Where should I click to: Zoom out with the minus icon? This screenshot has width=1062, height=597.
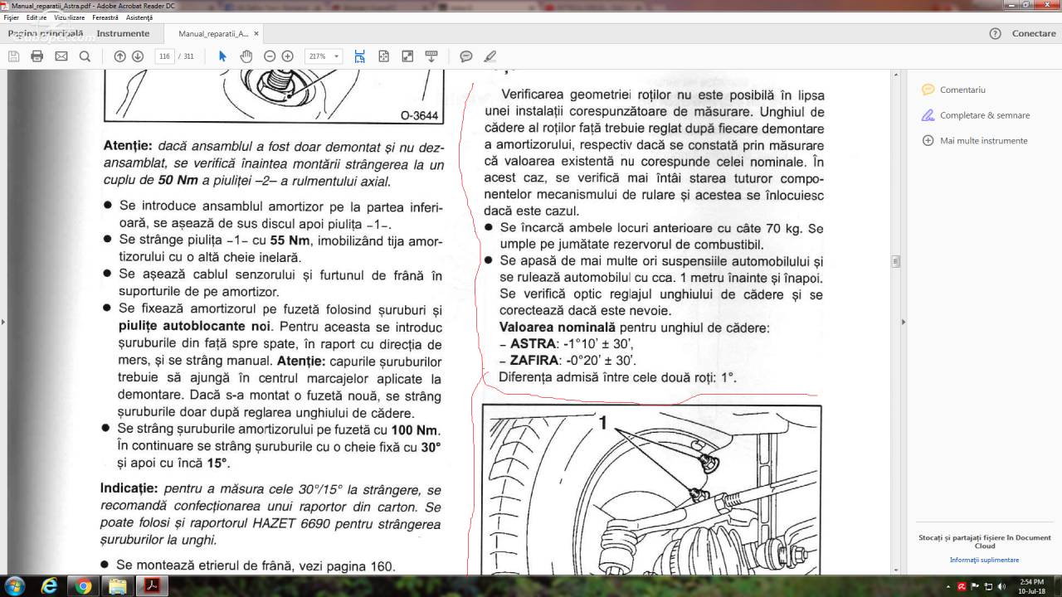(270, 56)
